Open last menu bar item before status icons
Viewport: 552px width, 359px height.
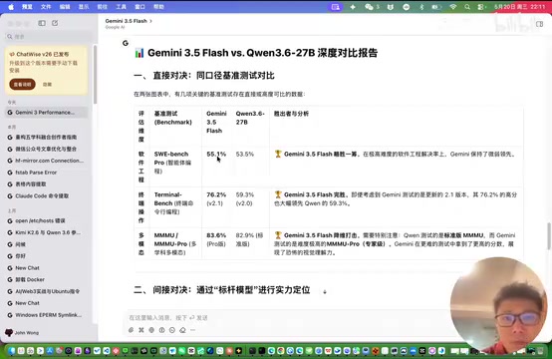[158, 7]
